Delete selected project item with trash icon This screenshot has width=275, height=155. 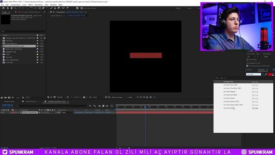pos(23,98)
